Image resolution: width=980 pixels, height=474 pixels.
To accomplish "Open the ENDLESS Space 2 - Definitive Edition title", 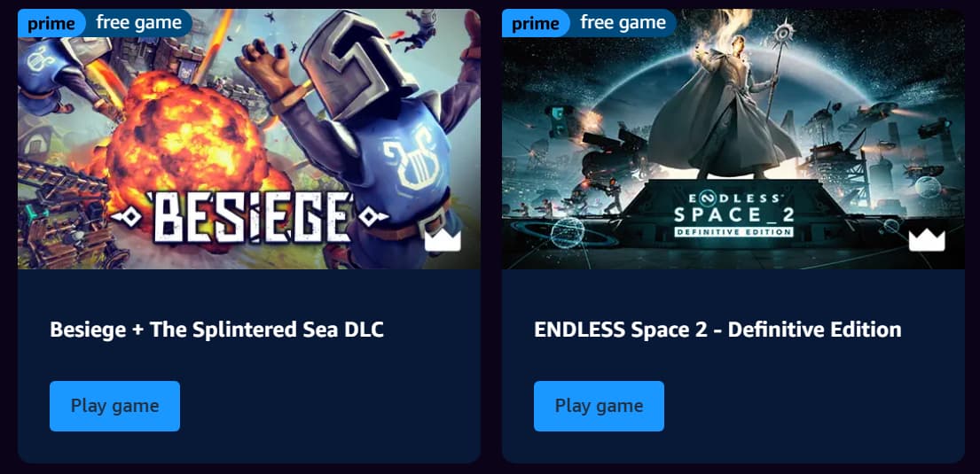I will pyautogui.click(x=717, y=329).
